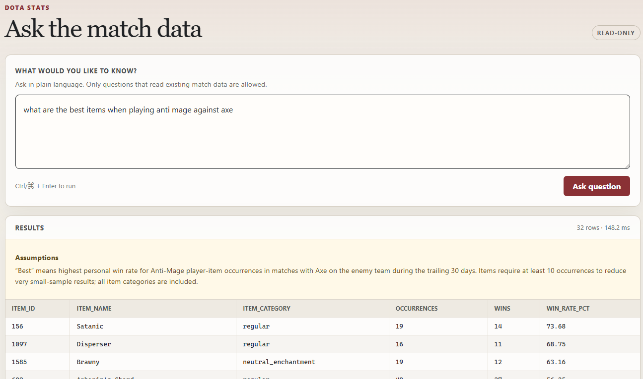
Task: Click the Assumptions heading
Action: [37, 258]
